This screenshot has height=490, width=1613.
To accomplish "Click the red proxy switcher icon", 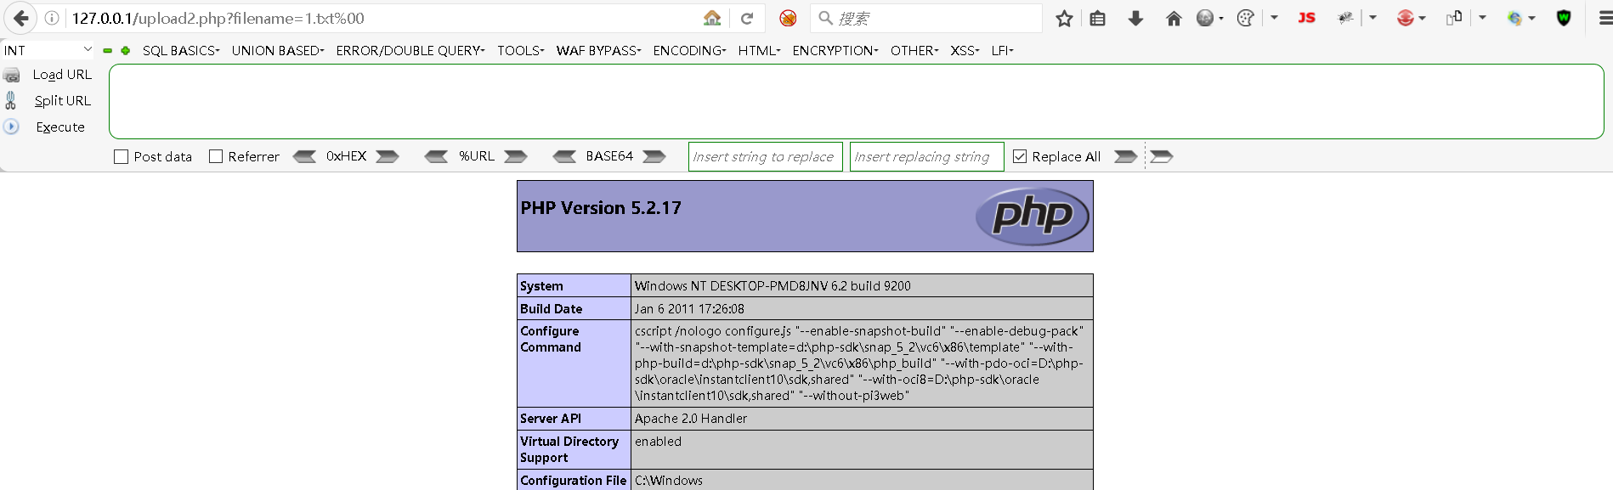I will coord(1406,18).
